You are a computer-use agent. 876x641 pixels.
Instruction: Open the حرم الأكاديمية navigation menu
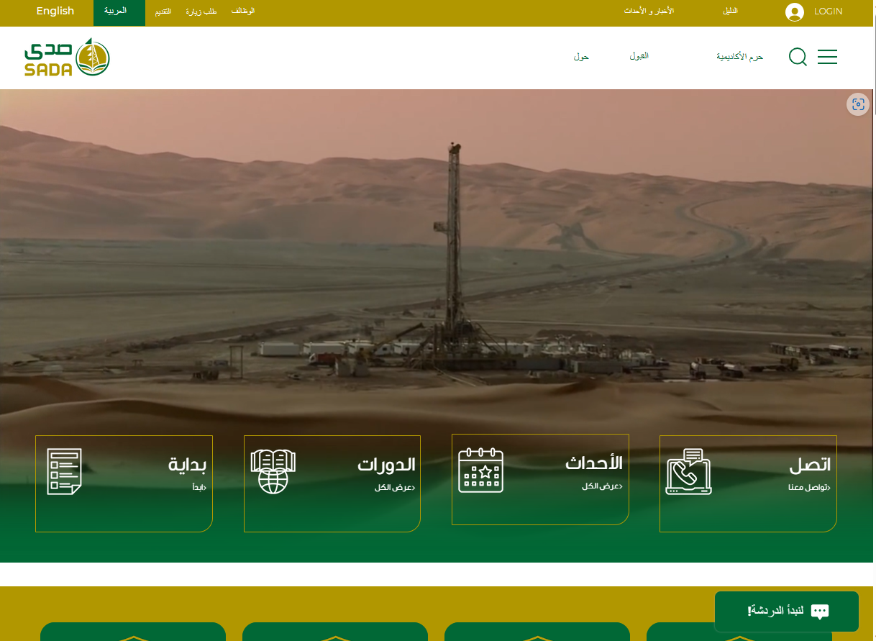pyautogui.click(x=739, y=57)
